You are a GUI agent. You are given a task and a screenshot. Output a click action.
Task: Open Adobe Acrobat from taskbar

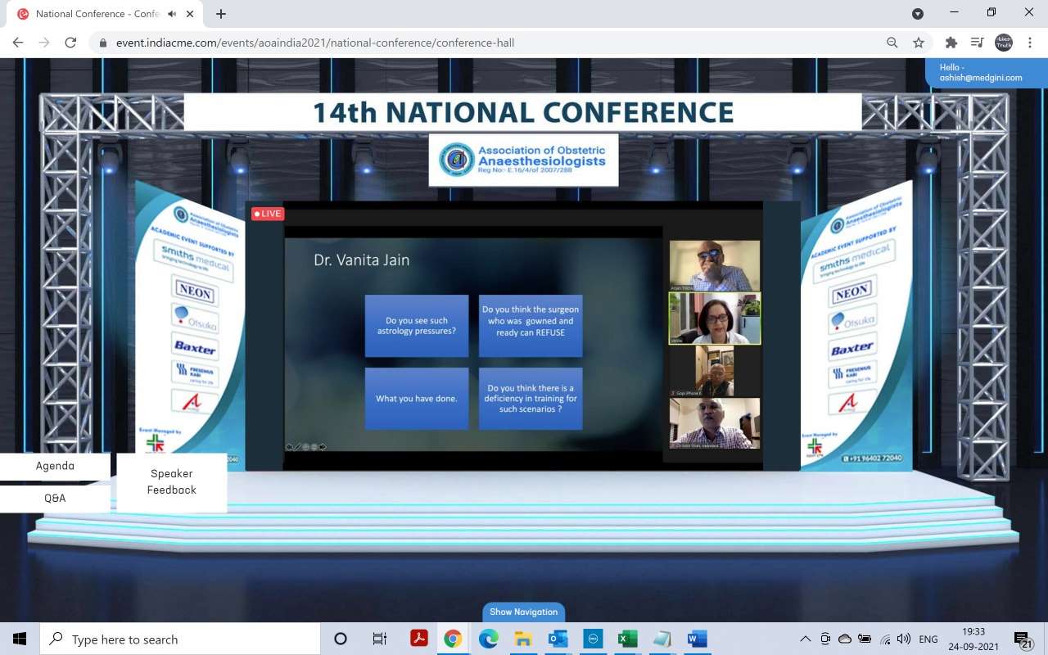[x=419, y=639]
